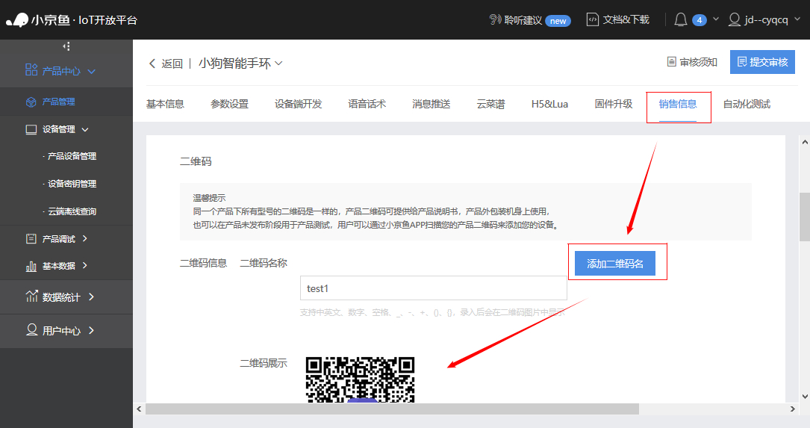Screen dimensions: 810x428
Task: Click the 二维码名称 input field containing test1
Action: click(433, 288)
